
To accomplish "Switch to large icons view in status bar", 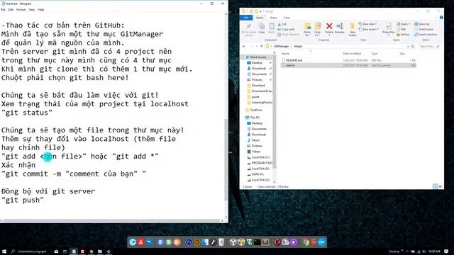I will 440,186.
